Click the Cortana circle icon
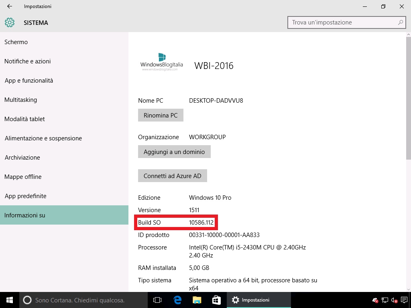This screenshot has height=308, width=411. click(x=27, y=300)
